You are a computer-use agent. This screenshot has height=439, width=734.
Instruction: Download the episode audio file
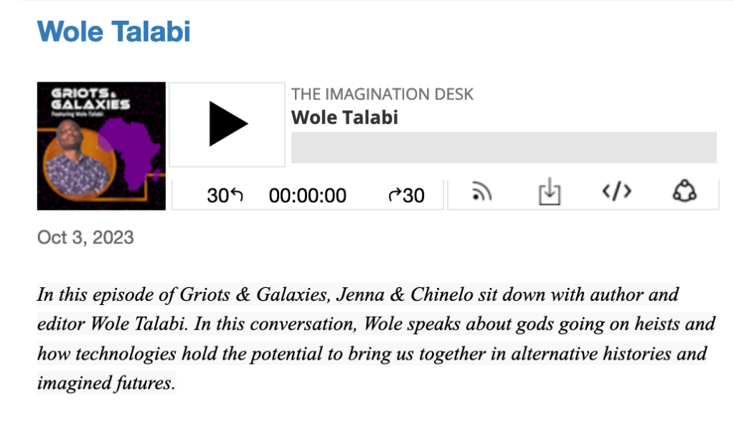[549, 192]
